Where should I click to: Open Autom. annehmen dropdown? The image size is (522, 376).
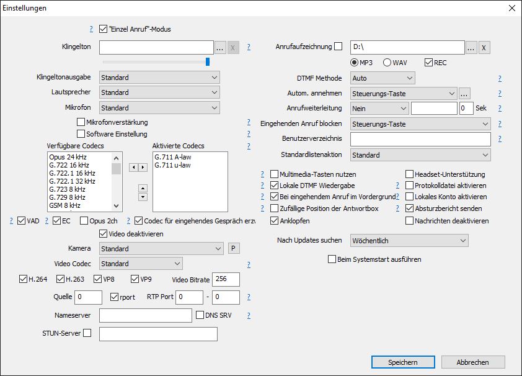coord(404,94)
